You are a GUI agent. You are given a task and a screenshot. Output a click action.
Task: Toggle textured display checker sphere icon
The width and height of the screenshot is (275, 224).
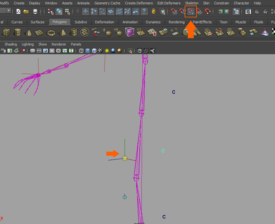(x=100, y=51)
